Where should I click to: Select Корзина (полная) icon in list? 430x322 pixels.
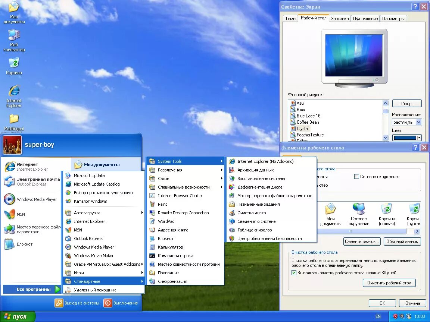click(x=387, y=214)
